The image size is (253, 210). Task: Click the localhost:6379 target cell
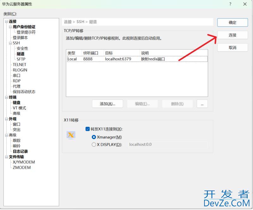118,59
